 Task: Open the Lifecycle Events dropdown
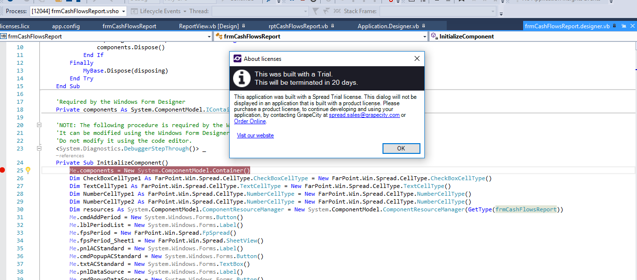coord(185,11)
